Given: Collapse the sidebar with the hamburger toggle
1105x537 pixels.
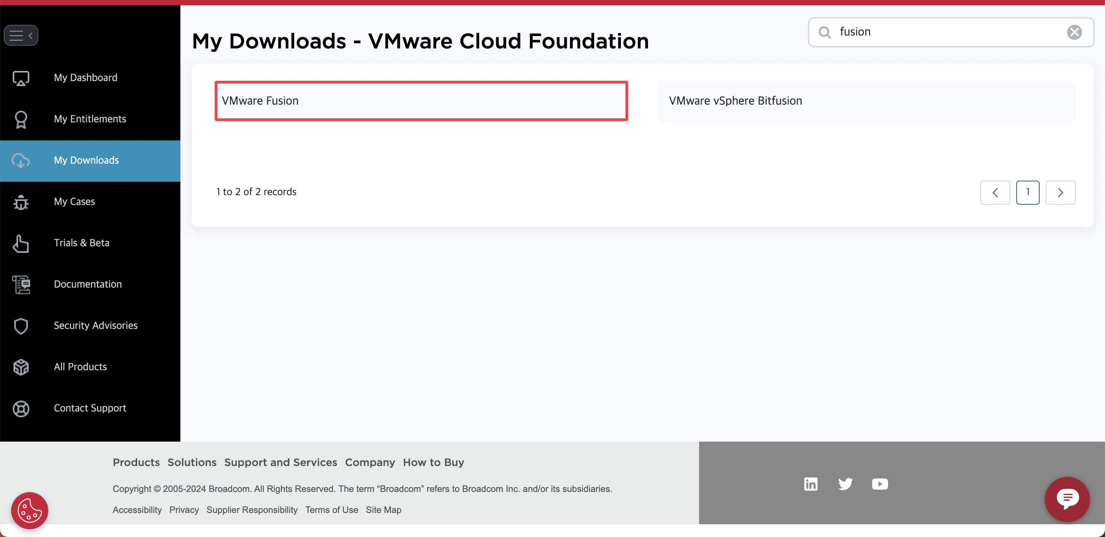Looking at the screenshot, I should (x=21, y=36).
